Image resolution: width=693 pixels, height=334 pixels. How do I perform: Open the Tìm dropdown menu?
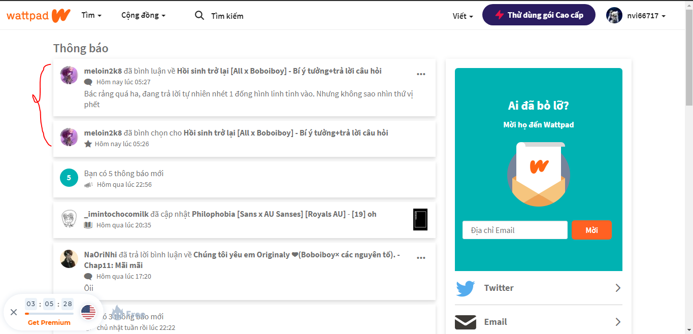tap(91, 15)
